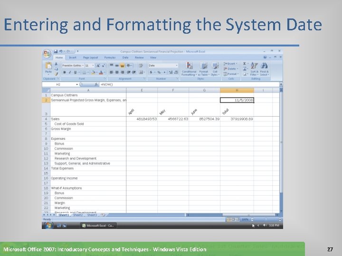
Task: Switch to Review tab
Action: click(x=139, y=57)
